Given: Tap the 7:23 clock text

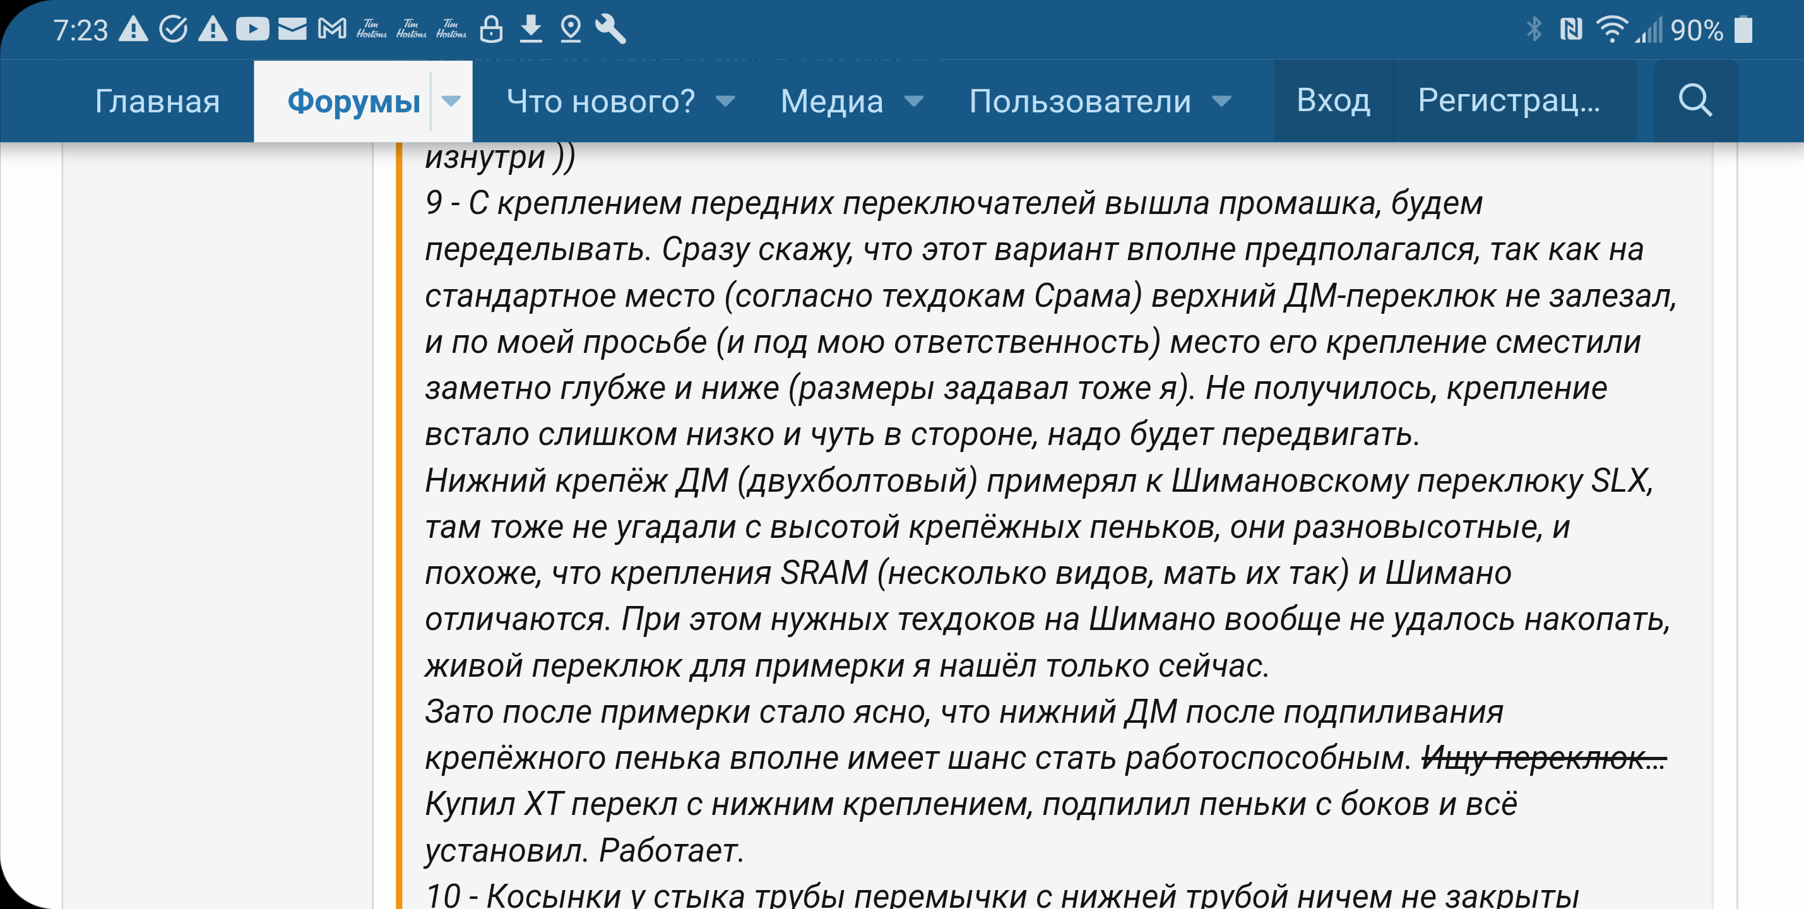Looking at the screenshot, I should click(81, 31).
